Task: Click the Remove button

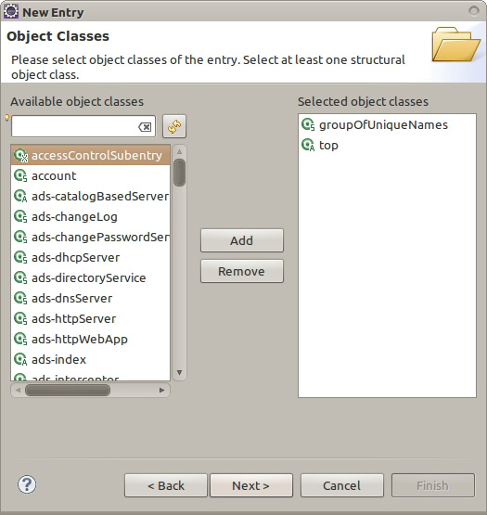Action: pos(242,271)
